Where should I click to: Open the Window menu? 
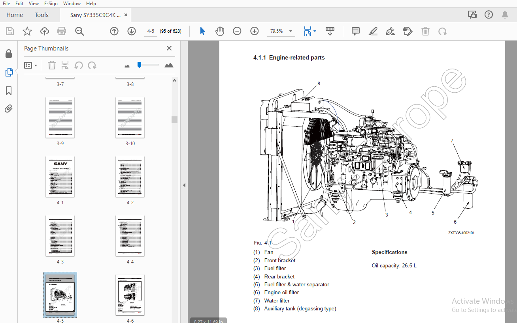click(72, 4)
